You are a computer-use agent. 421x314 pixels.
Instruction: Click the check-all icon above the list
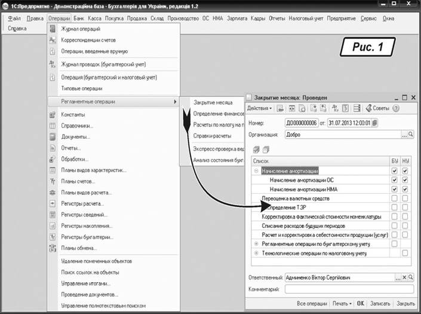click(x=256, y=150)
